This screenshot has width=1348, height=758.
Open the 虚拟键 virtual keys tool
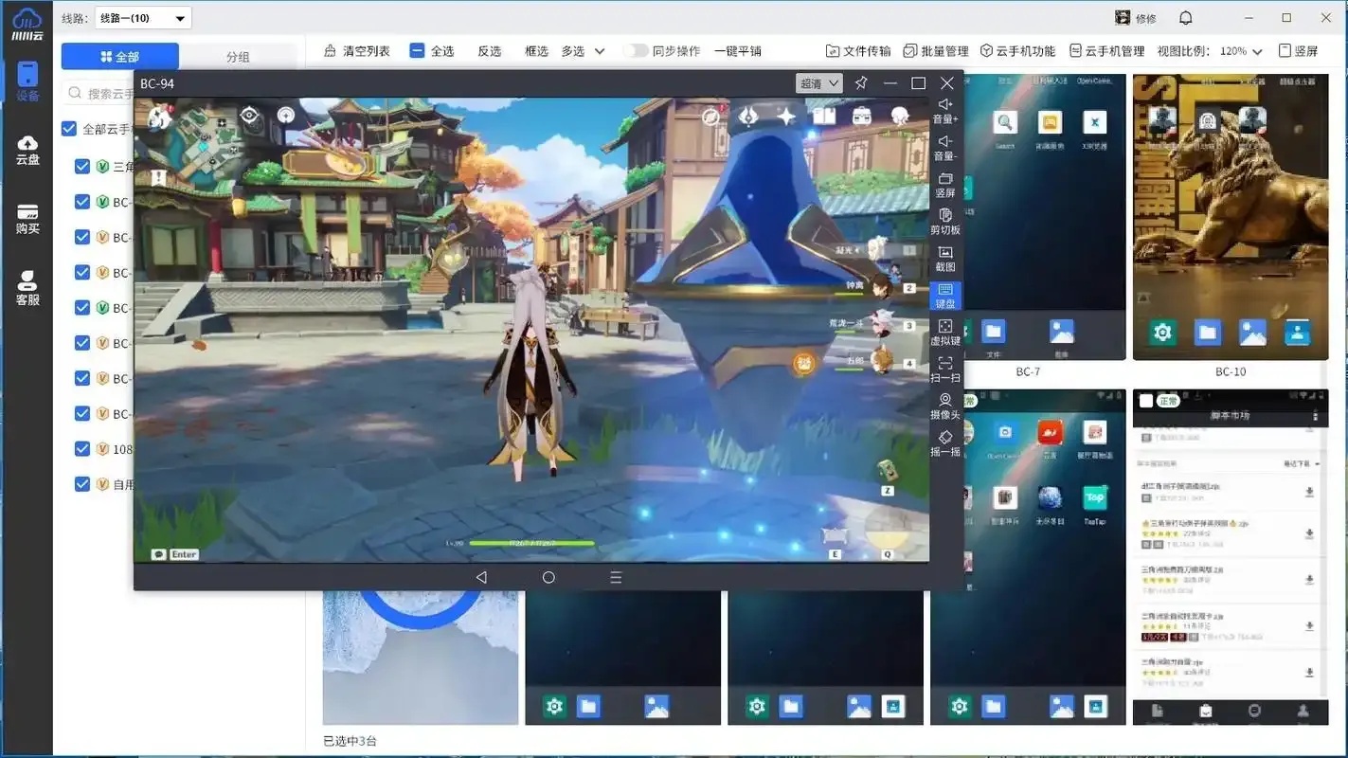(x=945, y=333)
